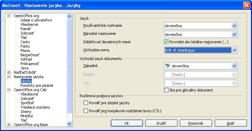Select Mriežka in Calc options

pos(27,116)
